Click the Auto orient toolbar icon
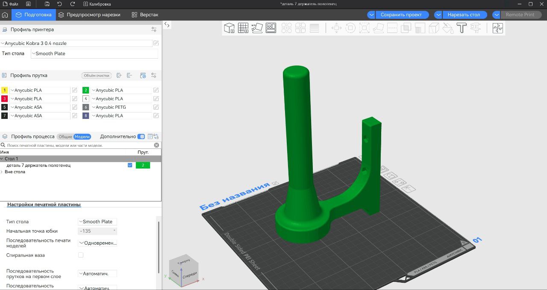Viewport: 547px width, 290px height. [x=257, y=28]
